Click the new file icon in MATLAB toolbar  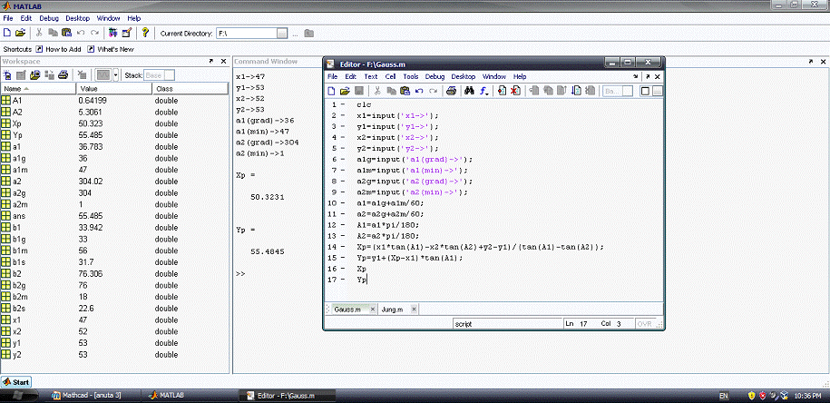click(7, 33)
